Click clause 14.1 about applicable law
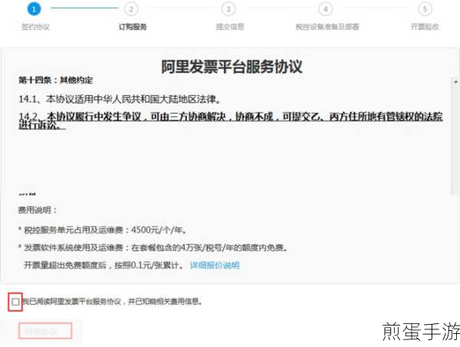The image size is (460, 347). coord(120,99)
